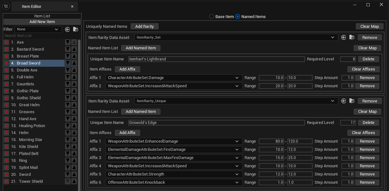The image size is (389, 191).
Task: Edit Step Amount for Strength affix
Action: coord(348,174)
